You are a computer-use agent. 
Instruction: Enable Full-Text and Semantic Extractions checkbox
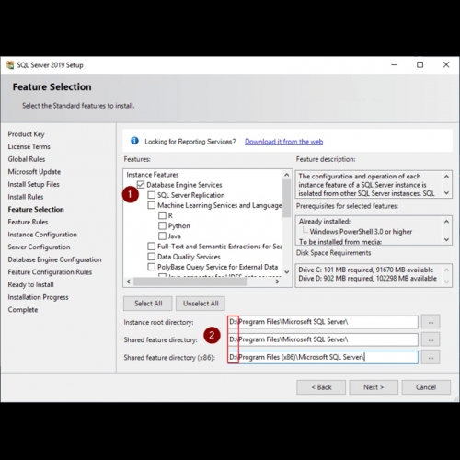point(152,247)
